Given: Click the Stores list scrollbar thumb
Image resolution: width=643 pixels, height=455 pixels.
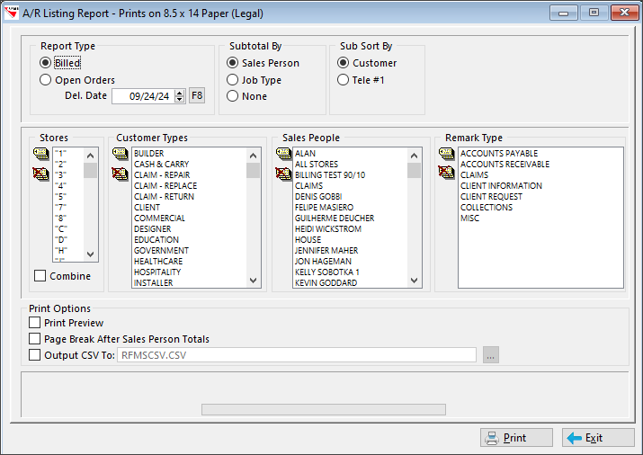Looking at the screenshot, I should pos(91,170).
